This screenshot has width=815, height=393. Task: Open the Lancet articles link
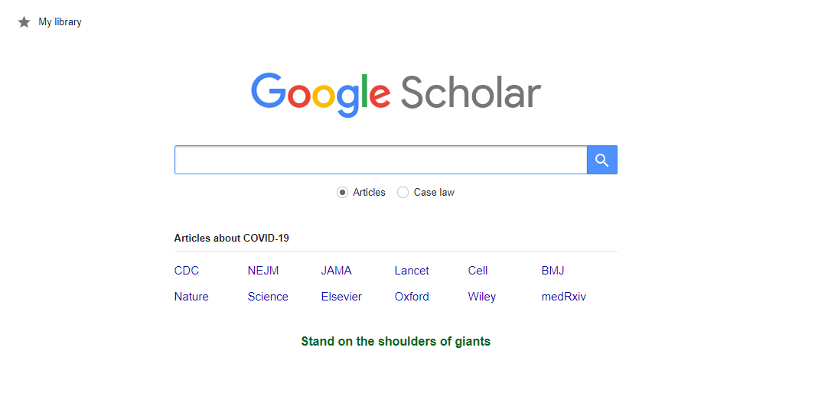pyautogui.click(x=412, y=271)
